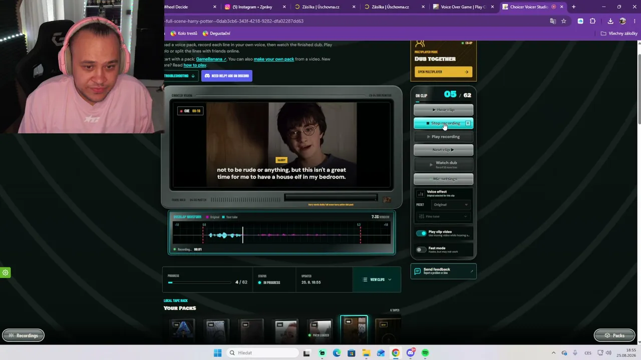Click the Play recording button

tap(443, 136)
